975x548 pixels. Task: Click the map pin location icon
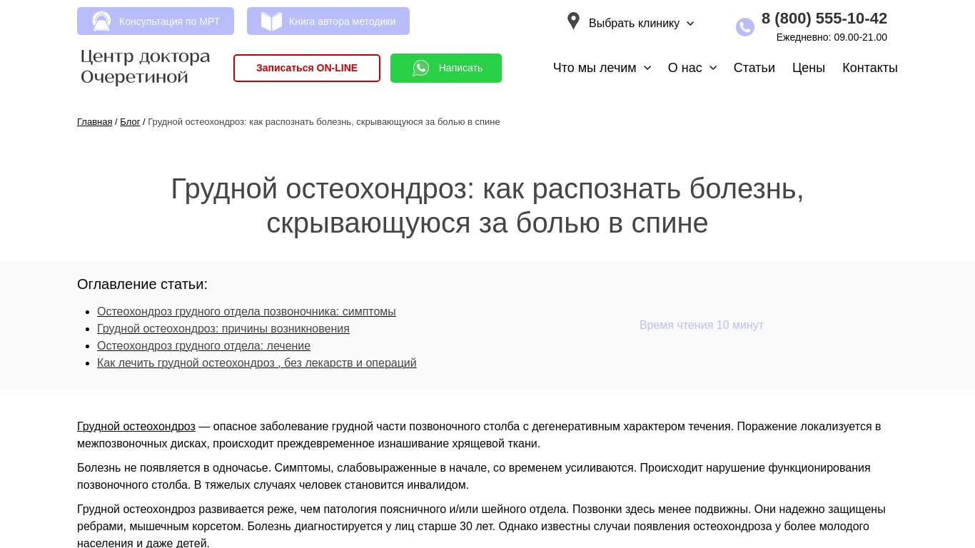pyautogui.click(x=573, y=21)
